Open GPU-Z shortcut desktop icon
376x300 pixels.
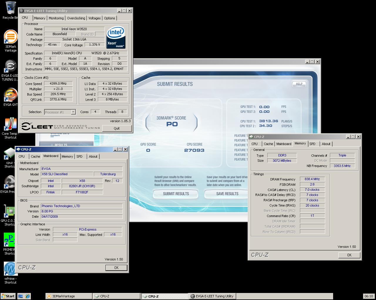[8, 215]
